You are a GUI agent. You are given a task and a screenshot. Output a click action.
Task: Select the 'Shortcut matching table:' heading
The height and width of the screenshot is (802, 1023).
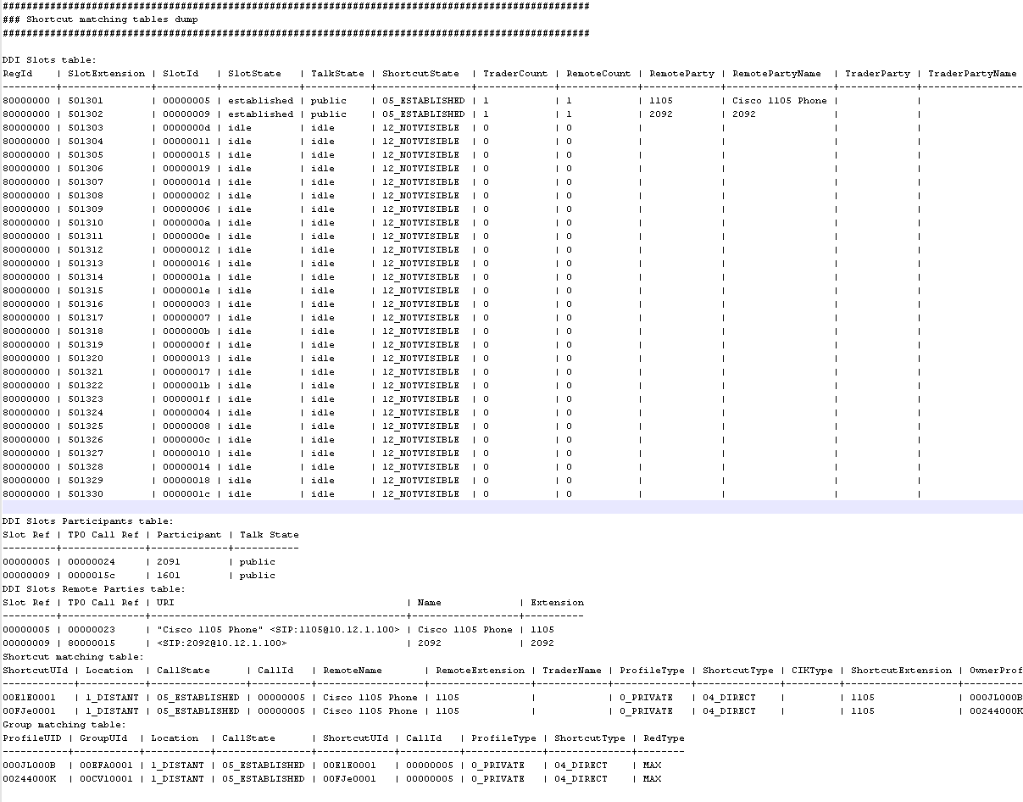73,657
